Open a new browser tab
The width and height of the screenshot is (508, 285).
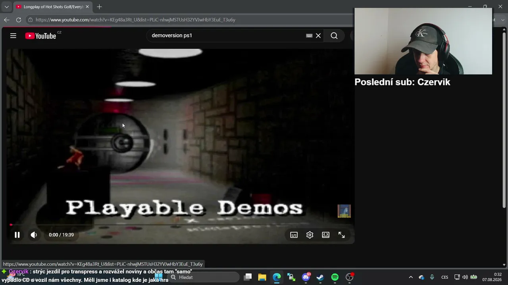[99, 7]
